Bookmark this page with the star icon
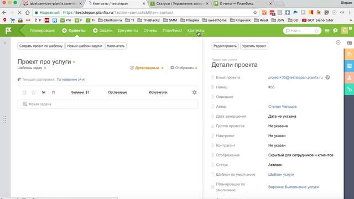The image size is (354, 199). [x=255, y=13]
